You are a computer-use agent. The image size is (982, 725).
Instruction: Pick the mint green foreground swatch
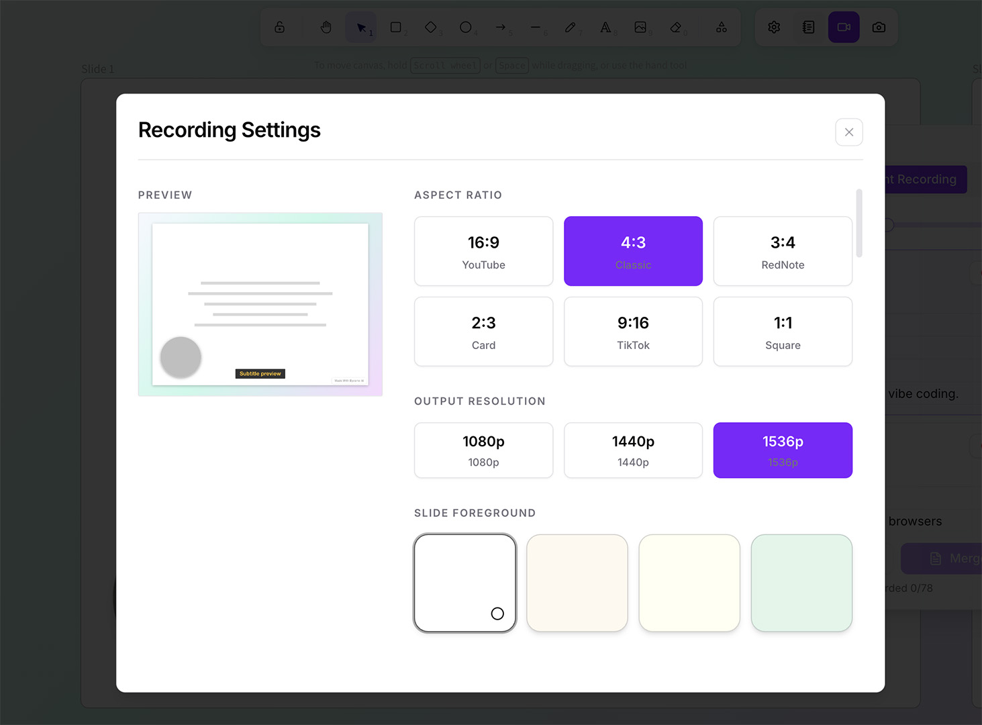[x=801, y=583]
